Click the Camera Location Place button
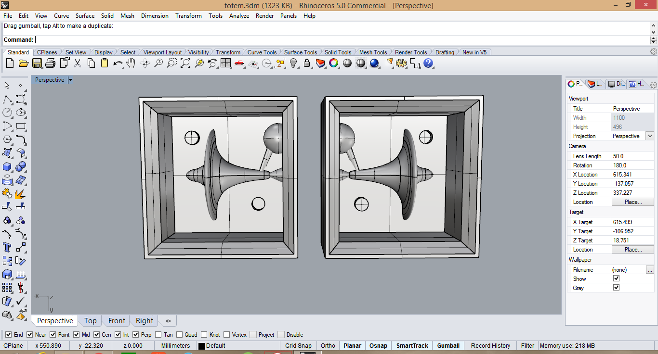The height and width of the screenshot is (354, 658). (x=633, y=202)
